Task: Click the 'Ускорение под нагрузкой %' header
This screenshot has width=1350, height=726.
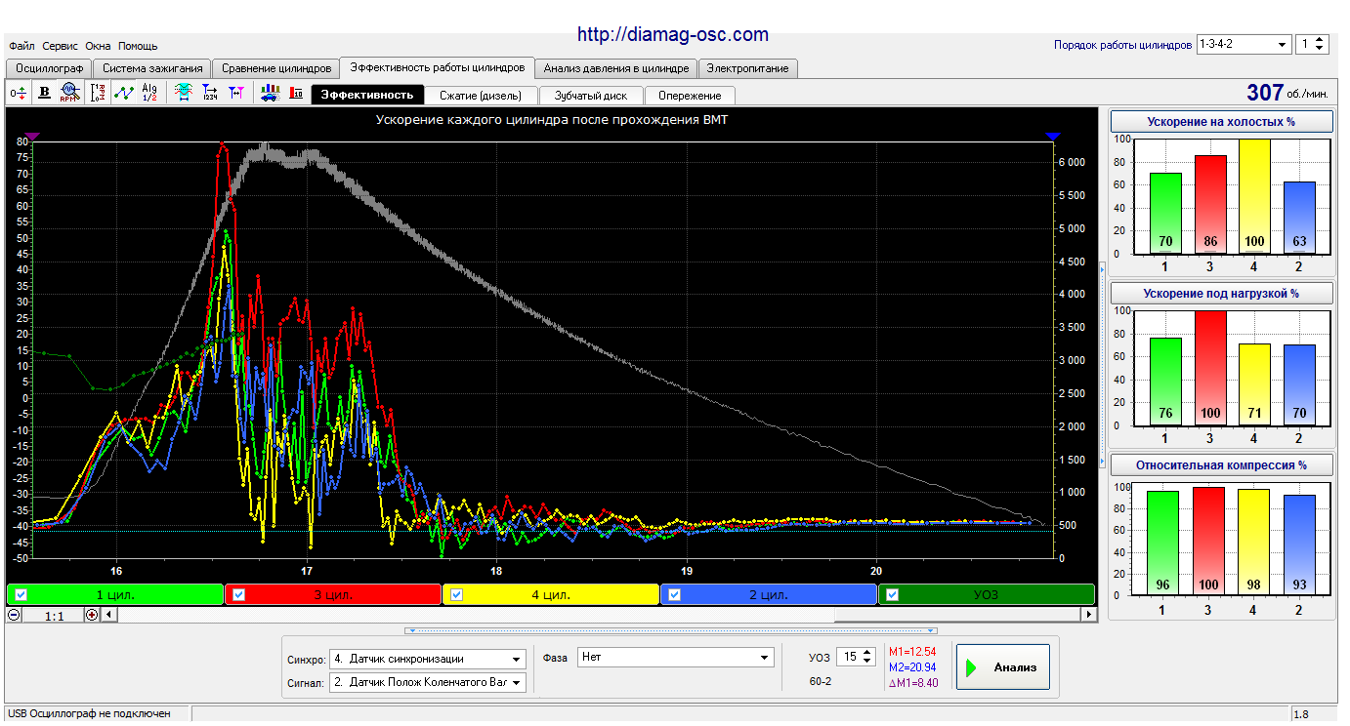Action: (1221, 293)
